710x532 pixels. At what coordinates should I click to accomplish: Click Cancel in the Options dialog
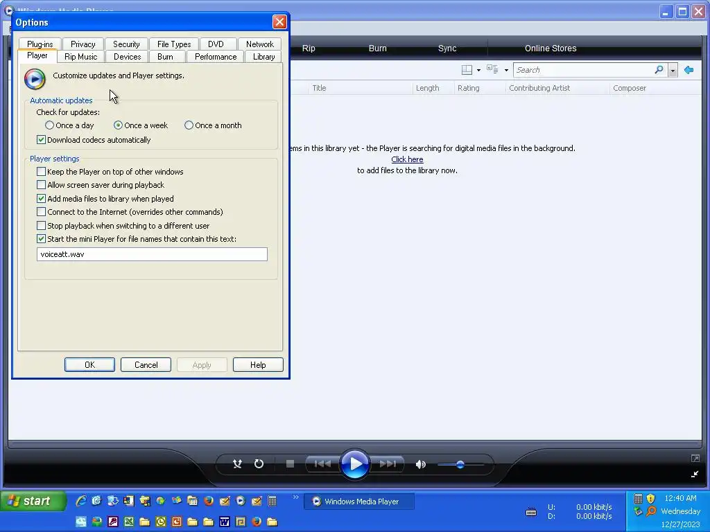point(146,364)
